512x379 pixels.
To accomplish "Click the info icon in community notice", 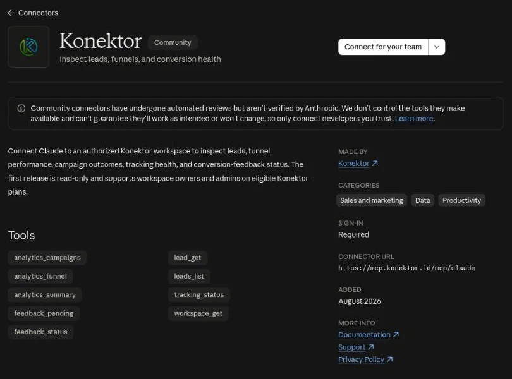I will (21, 109).
